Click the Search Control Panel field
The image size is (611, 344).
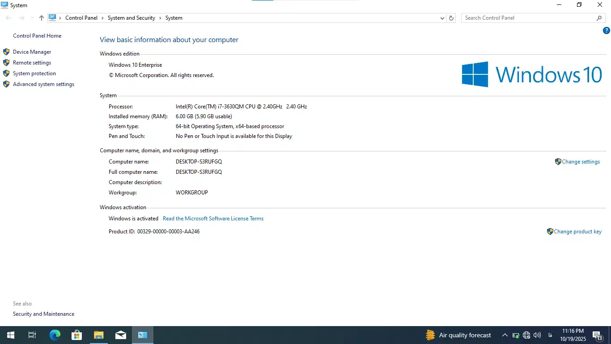(528, 18)
